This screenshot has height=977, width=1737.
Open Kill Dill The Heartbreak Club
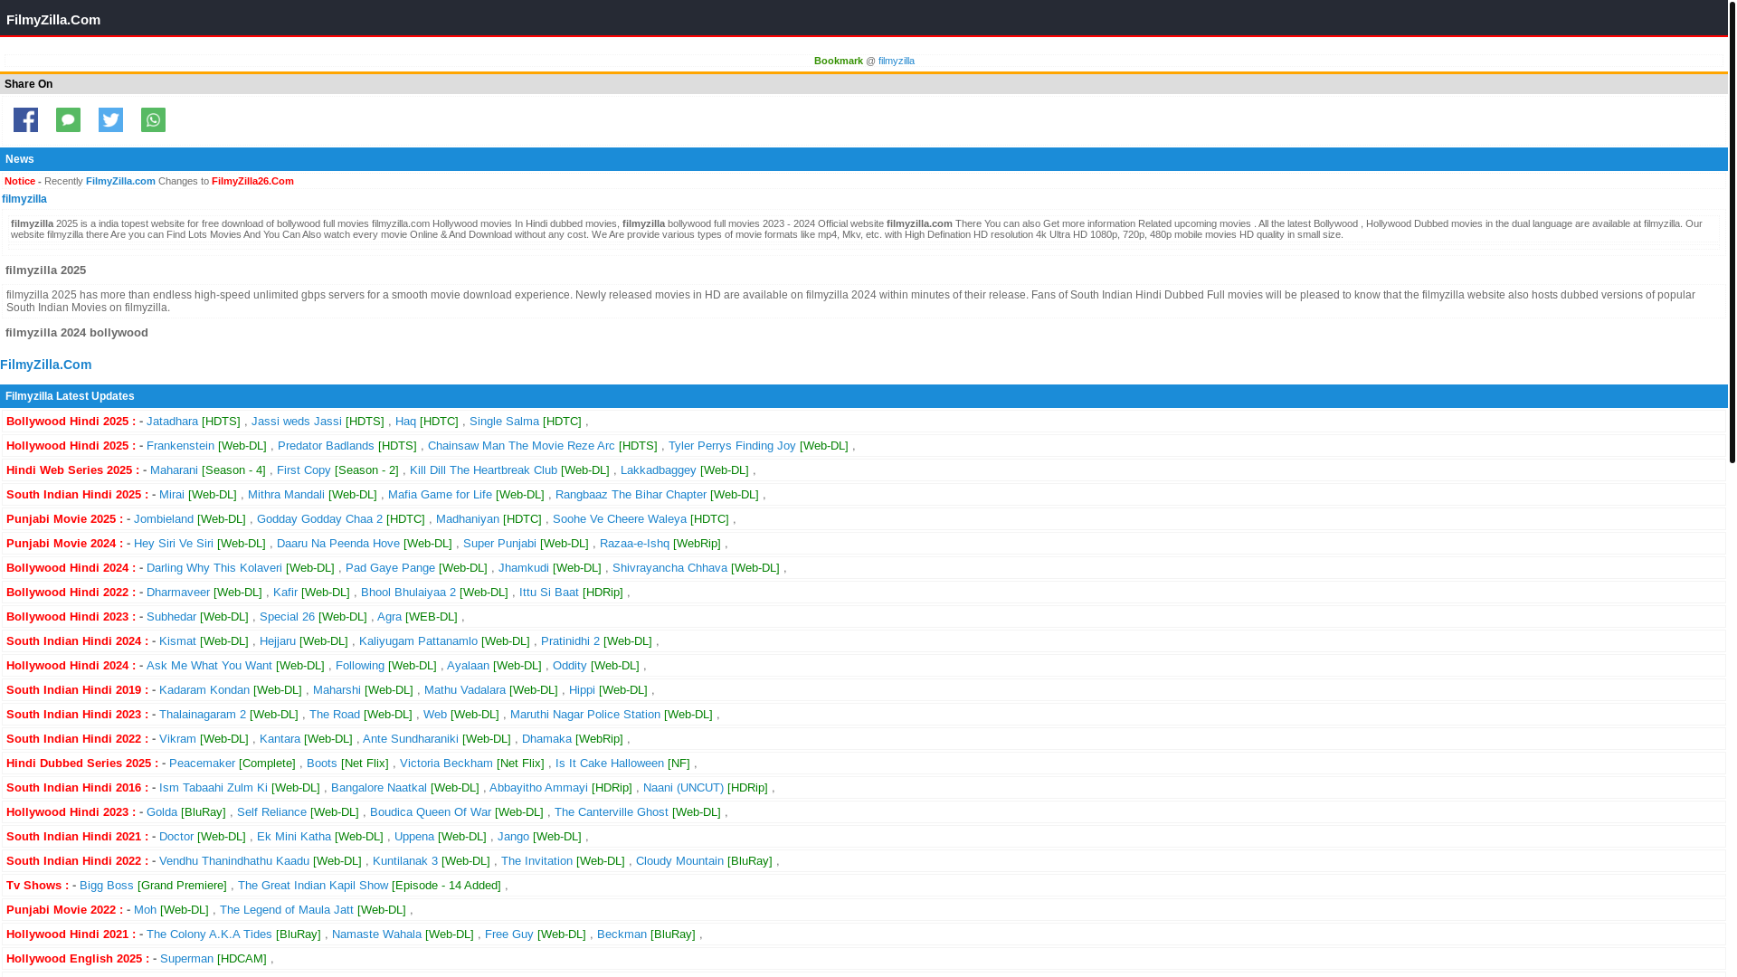coord(483,470)
